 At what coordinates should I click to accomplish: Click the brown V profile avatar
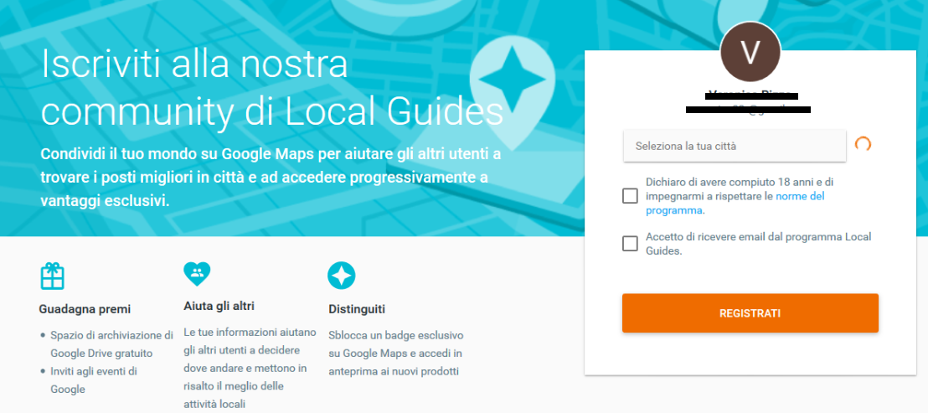coord(750,52)
